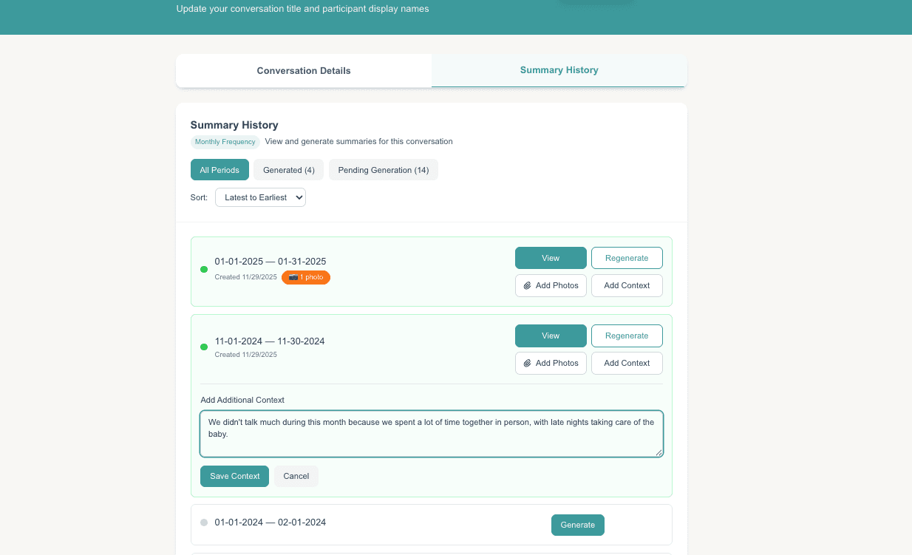Click the green status dot for January 2025 period

(x=204, y=270)
